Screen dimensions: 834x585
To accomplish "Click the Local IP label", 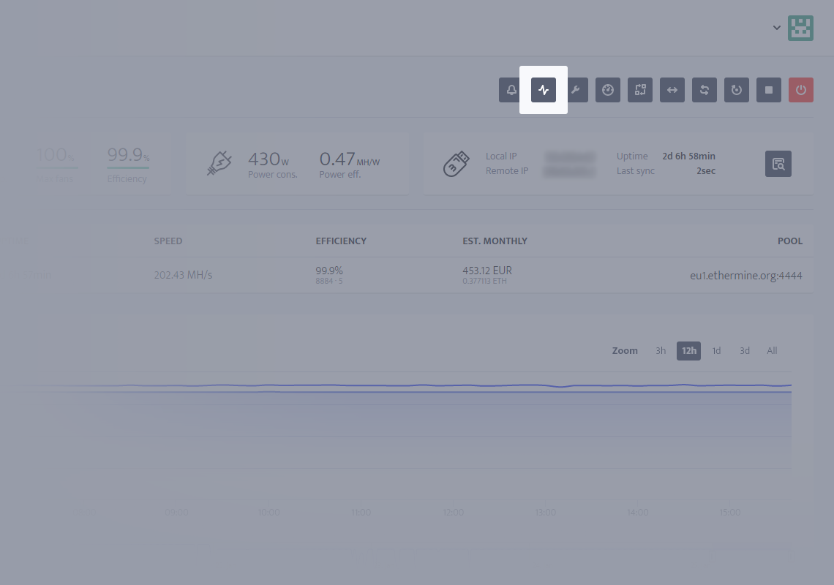I will click(x=501, y=156).
